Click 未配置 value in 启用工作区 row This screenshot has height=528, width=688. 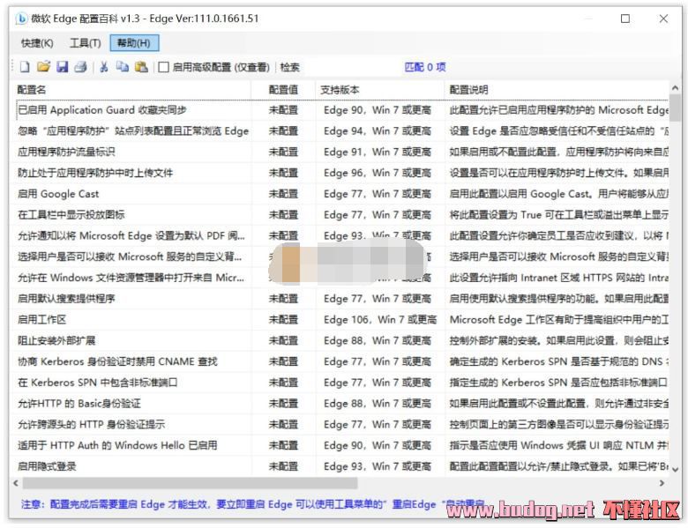point(283,320)
